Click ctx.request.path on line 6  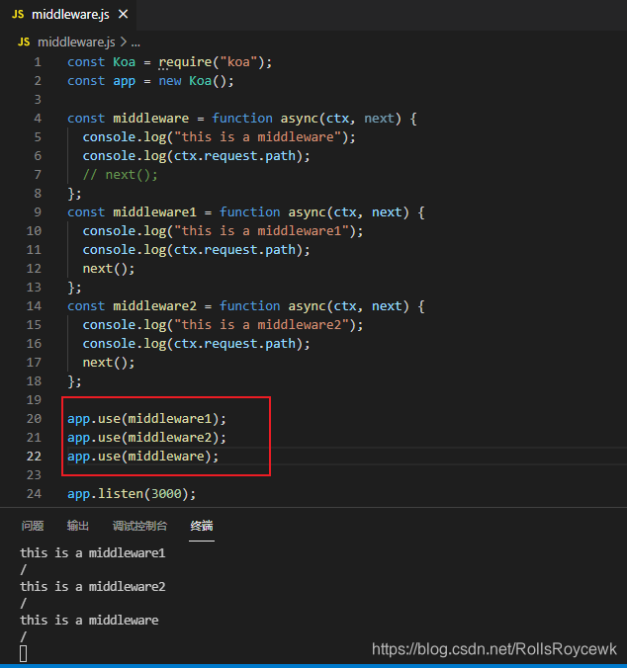pyautogui.click(x=234, y=156)
